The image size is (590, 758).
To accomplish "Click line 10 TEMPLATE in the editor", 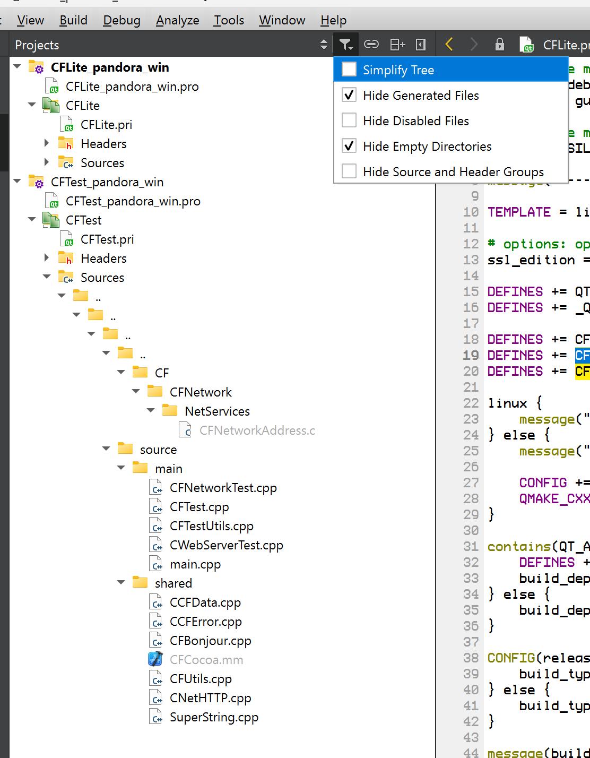I will (x=519, y=212).
